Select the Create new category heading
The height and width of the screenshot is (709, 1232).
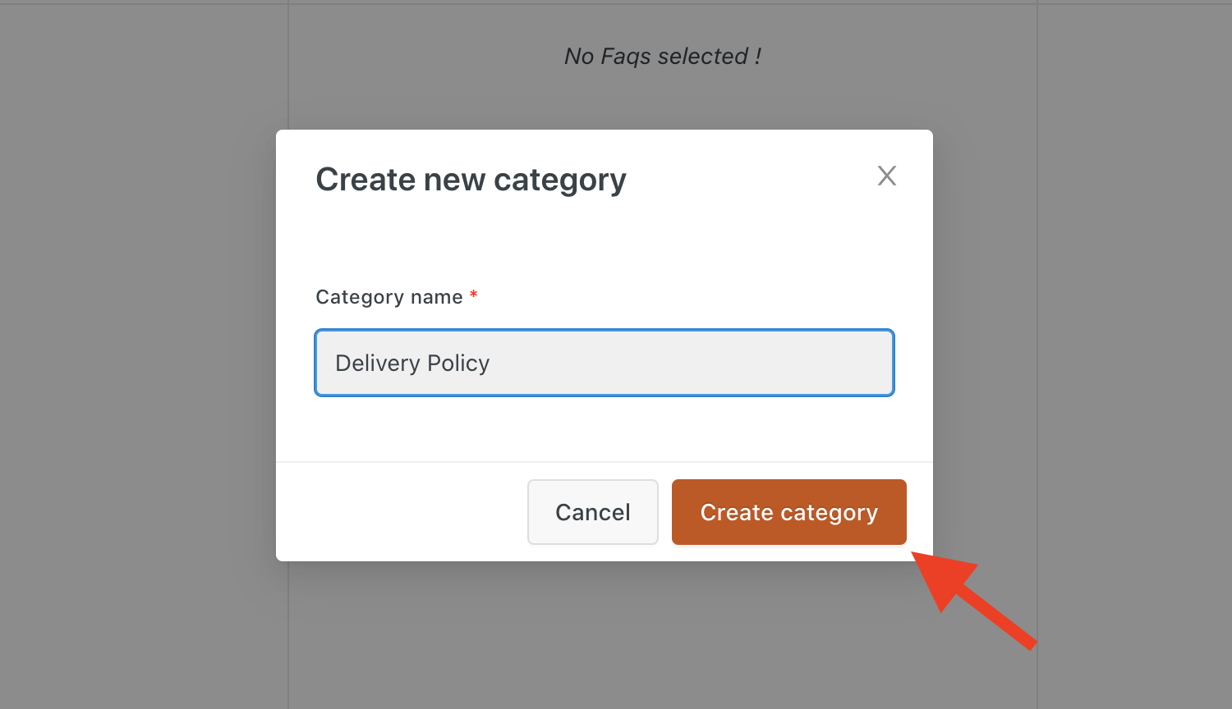[x=471, y=180]
